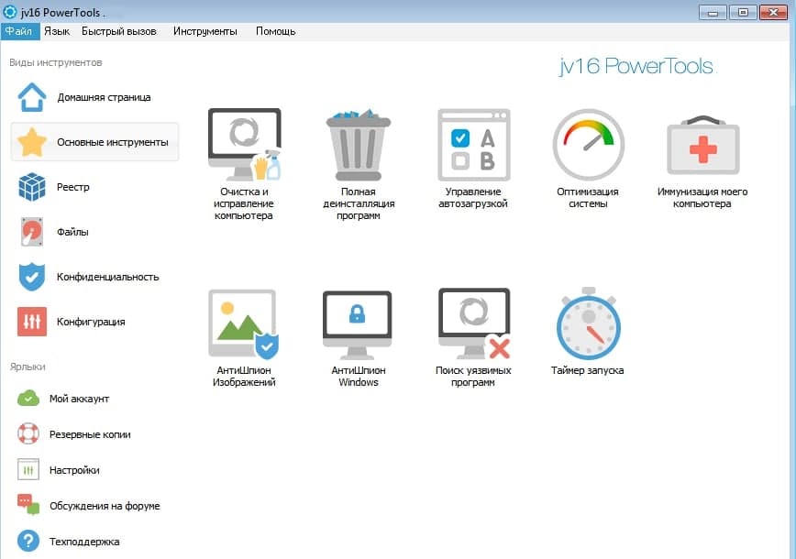This screenshot has width=796, height=559.
Task: Select the Реестр label
Action: (73, 187)
